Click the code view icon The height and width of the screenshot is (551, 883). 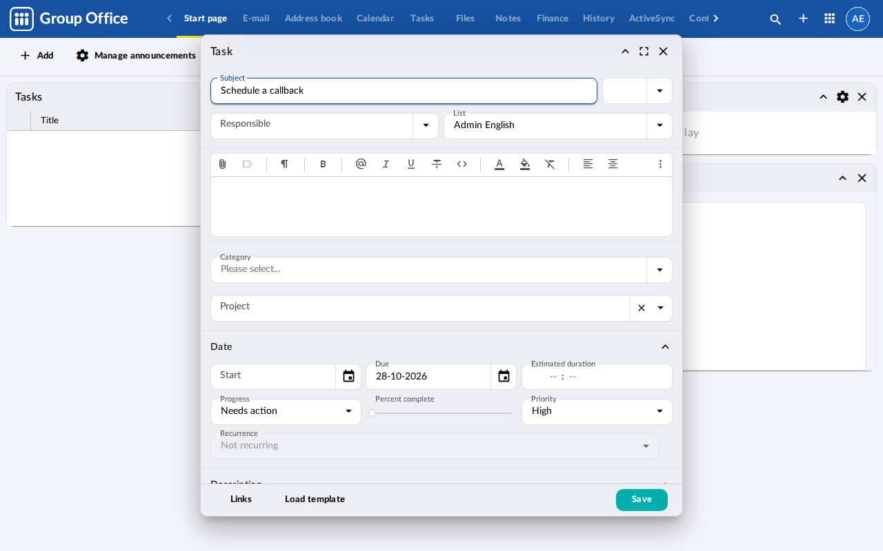pos(462,164)
